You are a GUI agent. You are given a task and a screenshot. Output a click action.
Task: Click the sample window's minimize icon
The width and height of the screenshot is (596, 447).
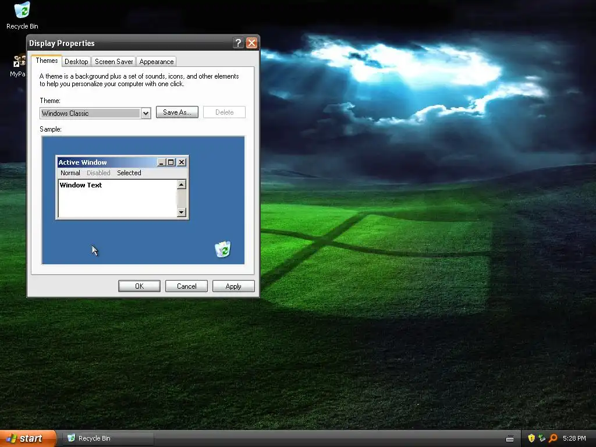click(162, 162)
